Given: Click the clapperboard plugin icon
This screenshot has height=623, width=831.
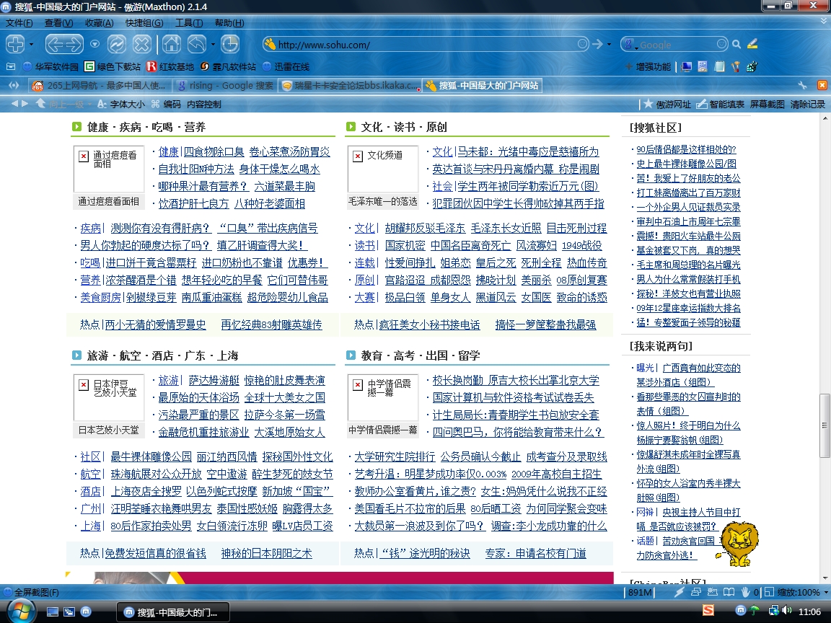Looking at the screenshot, I should click(x=752, y=67).
